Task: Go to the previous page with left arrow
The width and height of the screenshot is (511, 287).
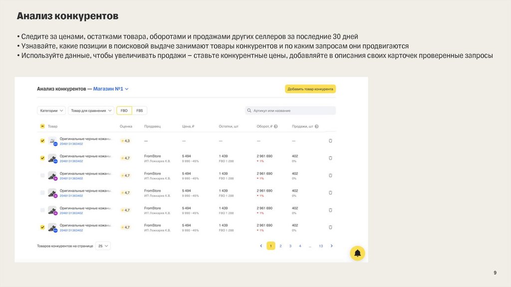Action: 261,246
